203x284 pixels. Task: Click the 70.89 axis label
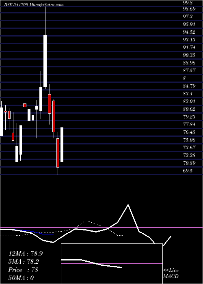(189, 163)
